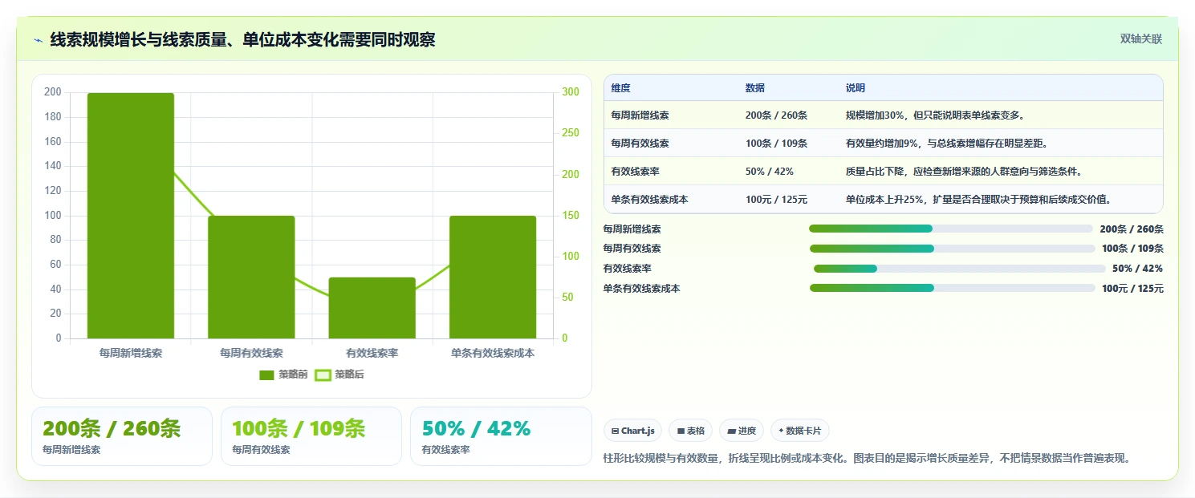
Task: Click the 单条有效线索成本 progress bar
Action: click(x=953, y=288)
